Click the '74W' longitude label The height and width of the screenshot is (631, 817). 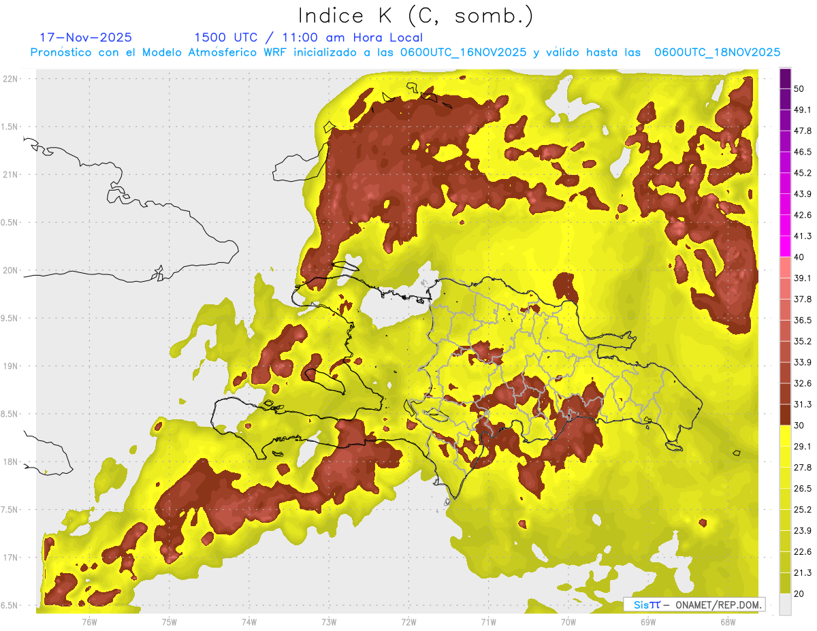[249, 622]
